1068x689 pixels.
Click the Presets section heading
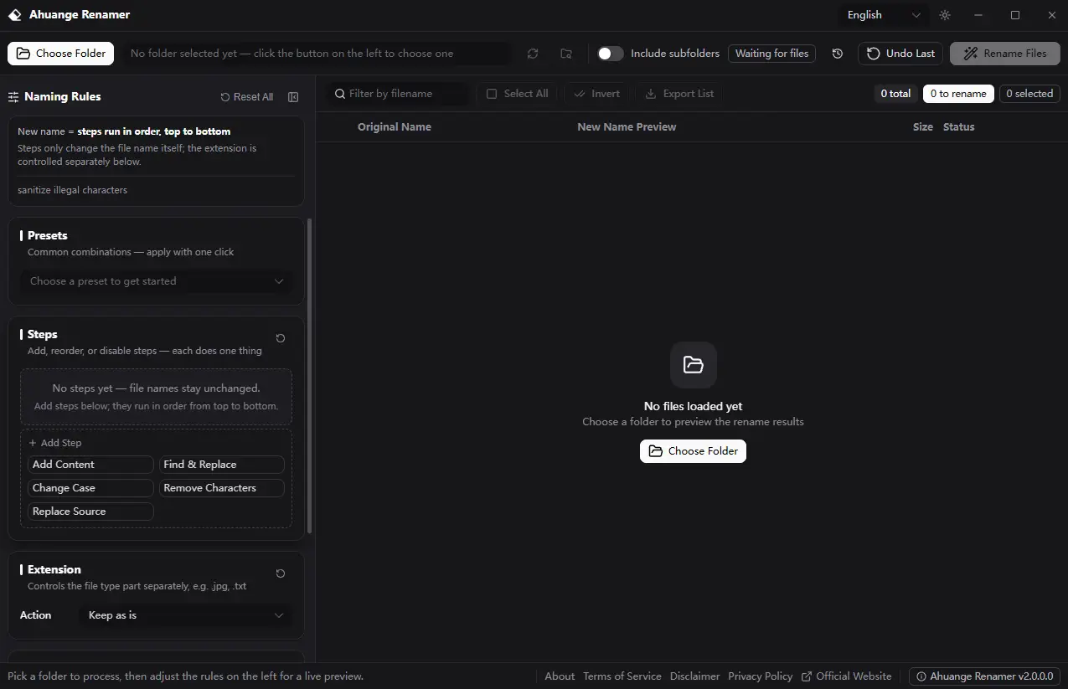coord(48,235)
